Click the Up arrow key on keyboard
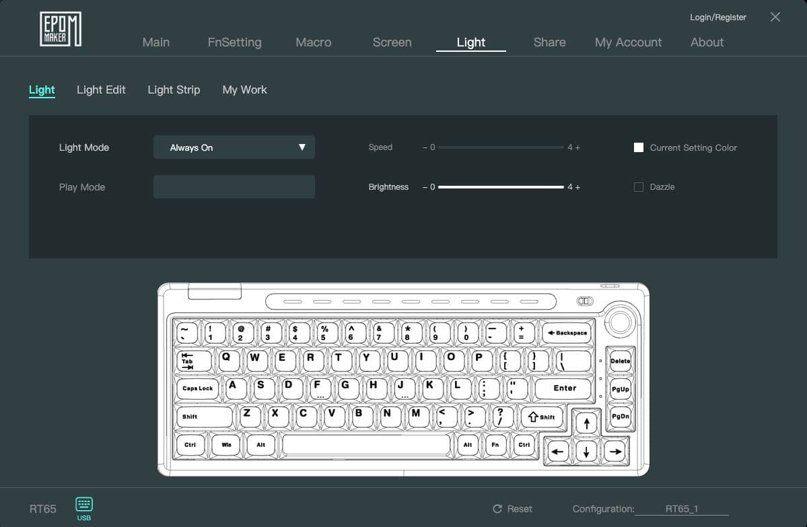Screen dimensions: 807x527 tap(587, 423)
